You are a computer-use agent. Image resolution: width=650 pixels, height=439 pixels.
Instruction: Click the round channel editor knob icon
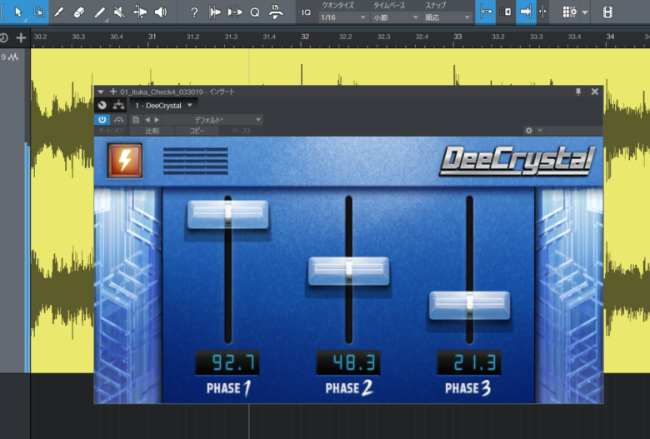(x=102, y=106)
